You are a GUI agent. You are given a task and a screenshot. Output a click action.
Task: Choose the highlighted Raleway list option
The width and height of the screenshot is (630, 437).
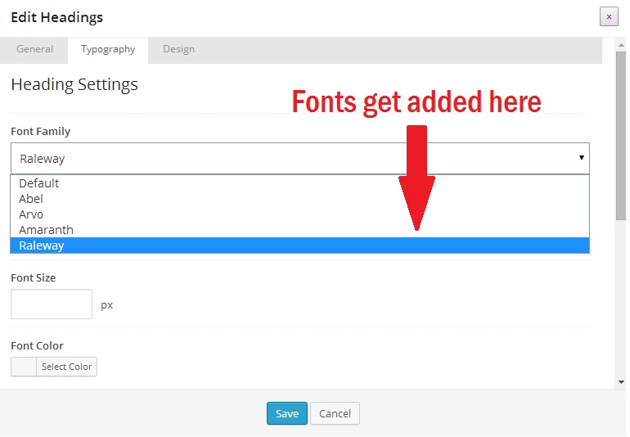[41, 246]
